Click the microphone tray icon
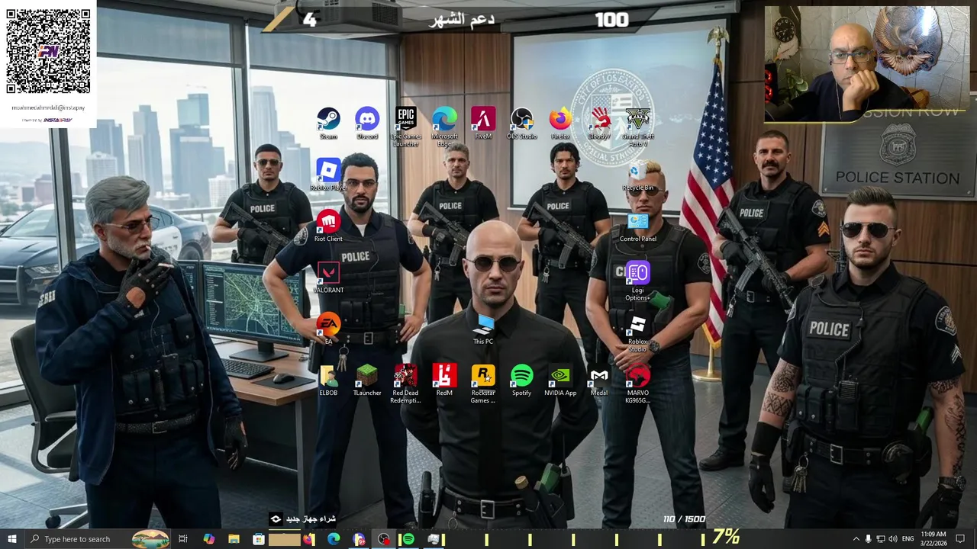Screen dimensions: 977x549 pyautogui.click(x=868, y=539)
